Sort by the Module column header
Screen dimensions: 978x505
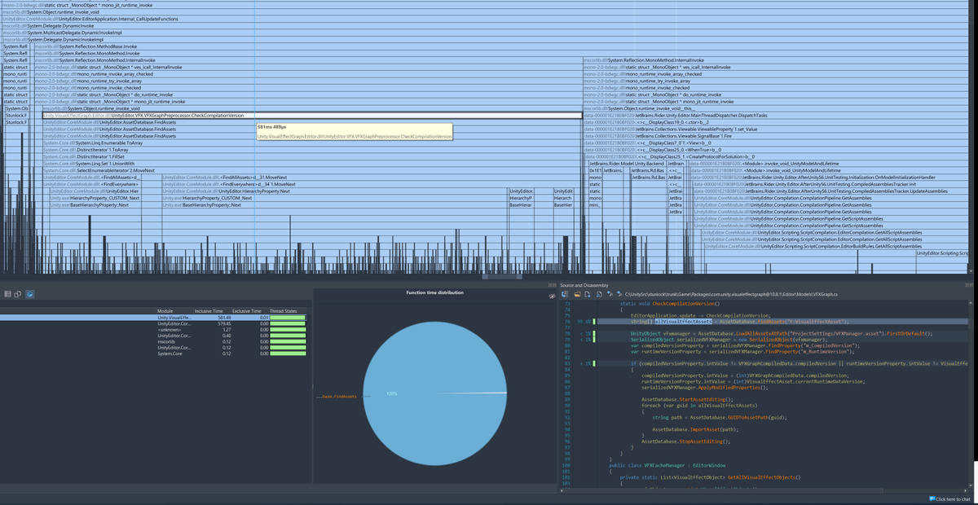166,311
